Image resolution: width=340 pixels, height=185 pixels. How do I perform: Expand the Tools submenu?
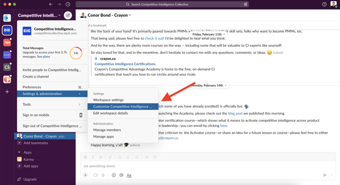[52, 104]
